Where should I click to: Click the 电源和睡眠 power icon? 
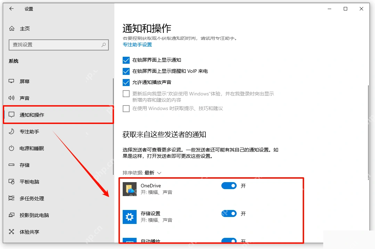click(11, 148)
